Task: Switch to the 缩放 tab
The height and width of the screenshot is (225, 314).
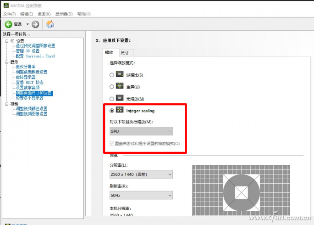Action: (x=111, y=53)
